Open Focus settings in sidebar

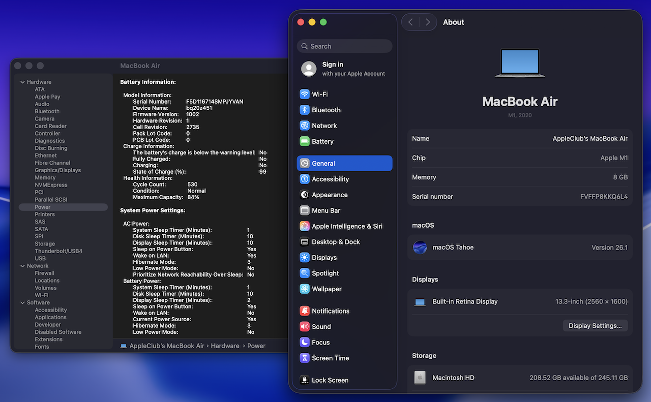click(x=320, y=343)
